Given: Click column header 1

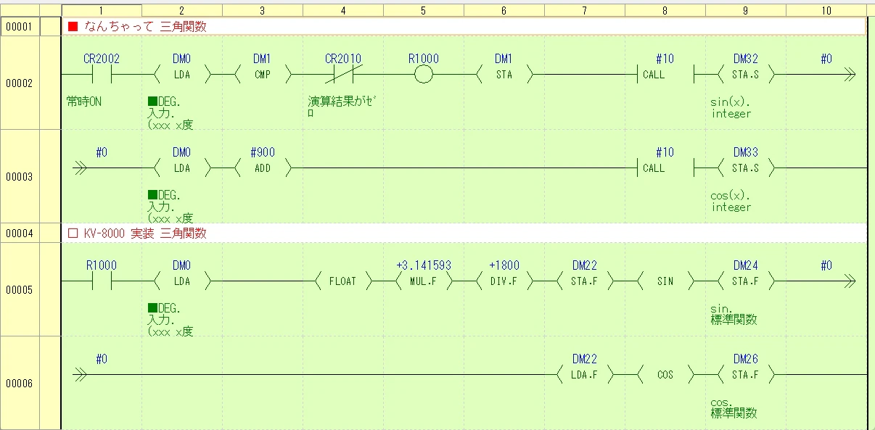Looking at the screenshot, I should [102, 10].
